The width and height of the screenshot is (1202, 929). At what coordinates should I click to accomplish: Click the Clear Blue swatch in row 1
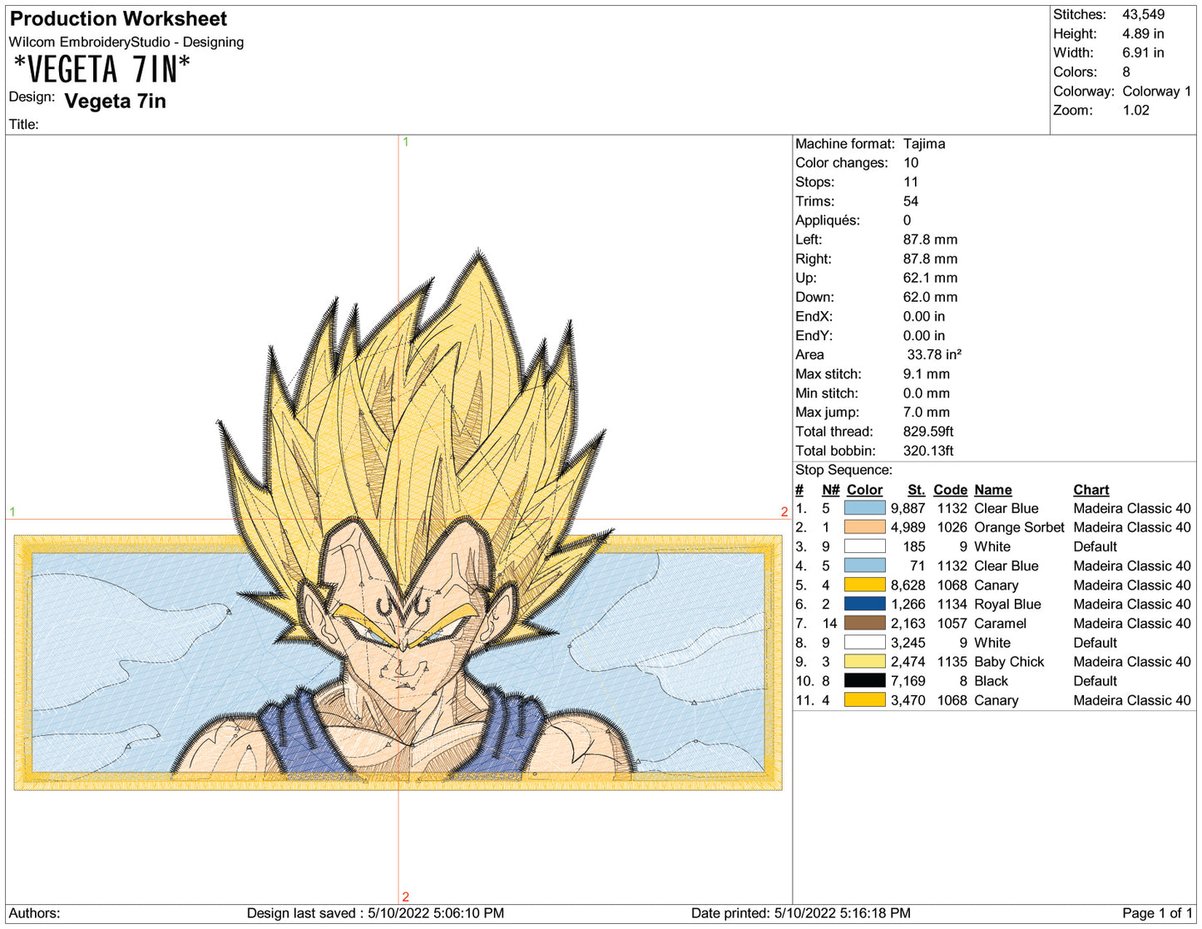click(864, 508)
